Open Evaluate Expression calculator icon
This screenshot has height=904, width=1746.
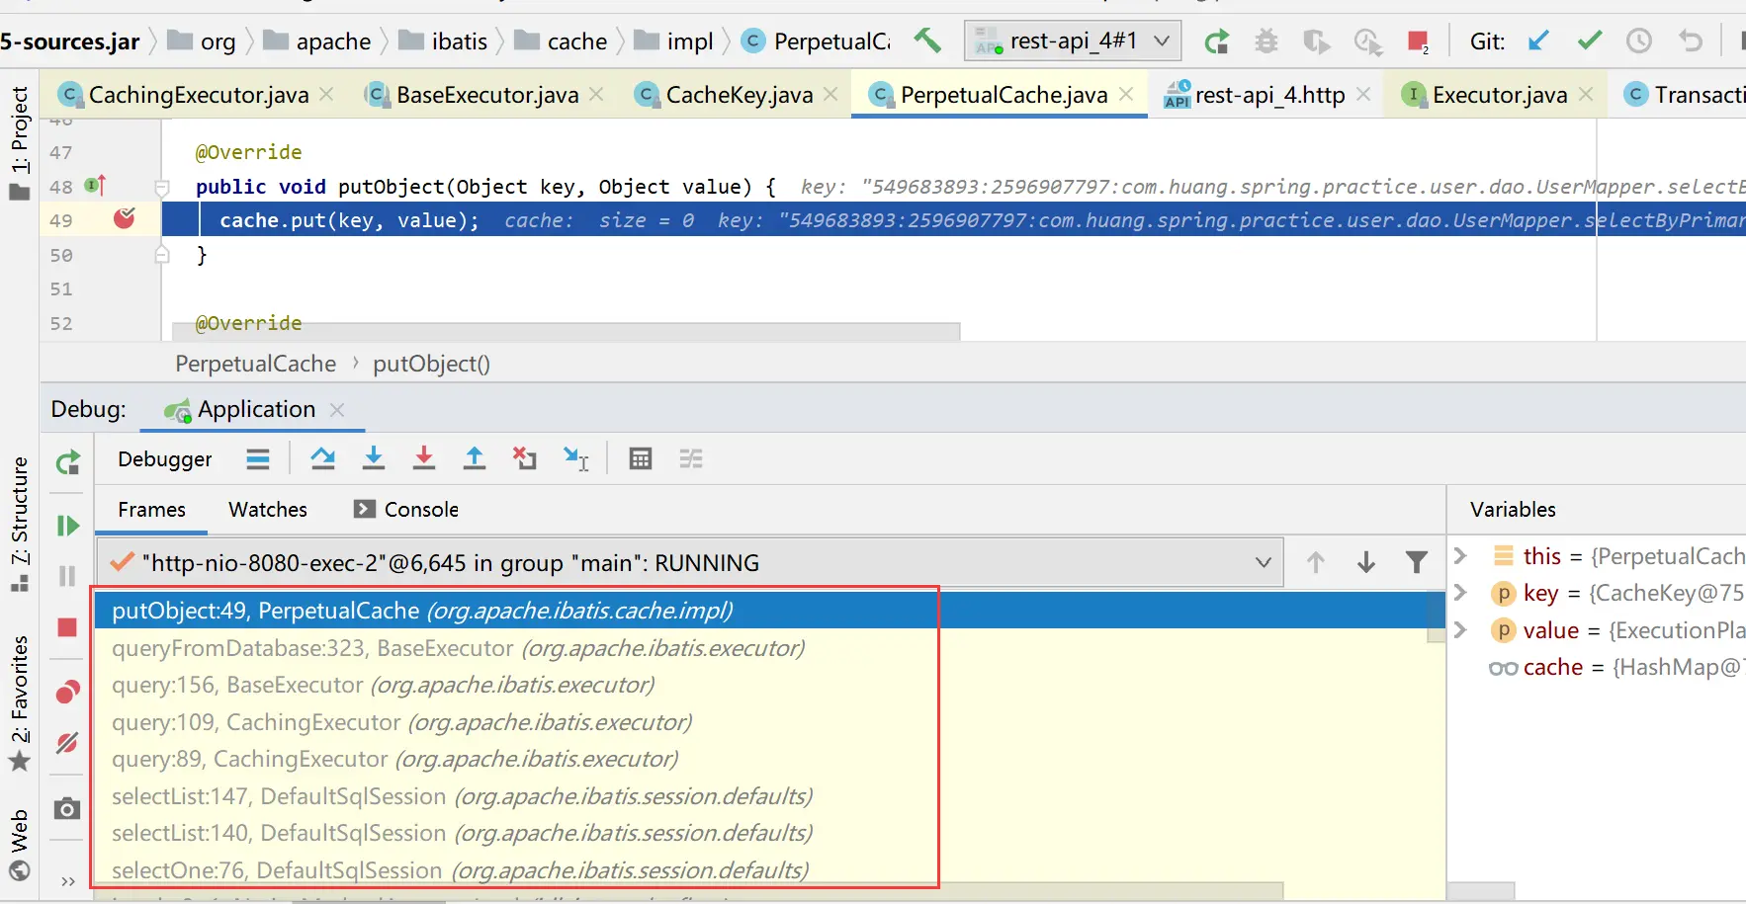[641, 458]
